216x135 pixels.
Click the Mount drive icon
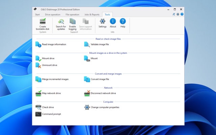click(x=38, y=58)
